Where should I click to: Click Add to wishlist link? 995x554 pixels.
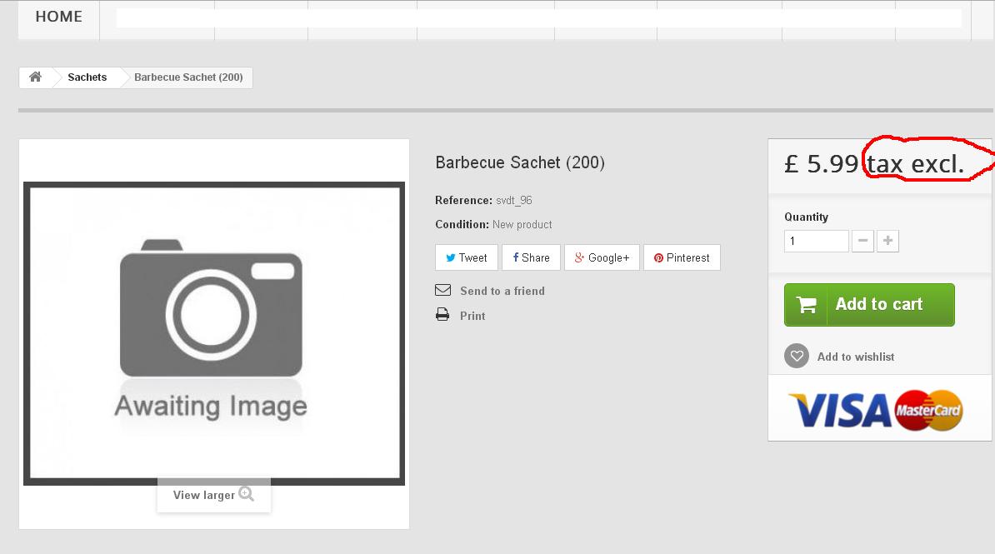pos(855,357)
